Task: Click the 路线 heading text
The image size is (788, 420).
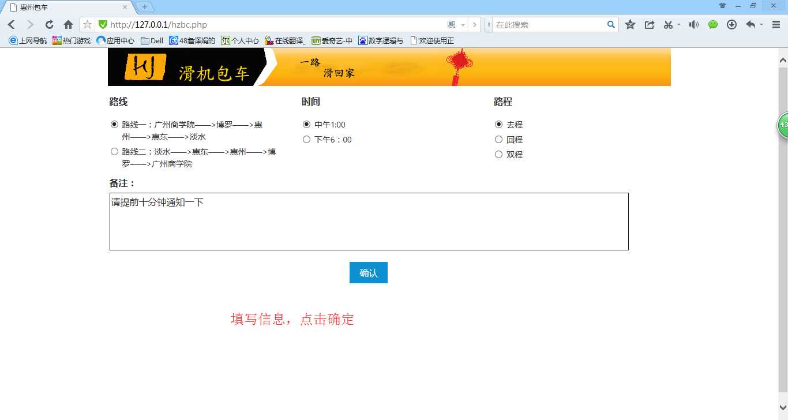Action: click(x=118, y=102)
